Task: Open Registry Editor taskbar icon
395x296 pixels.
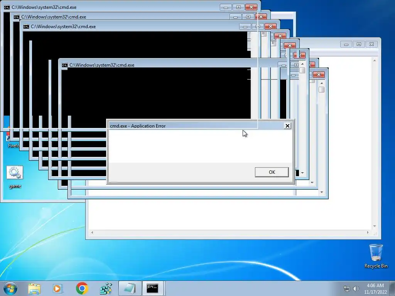Action: coord(106,288)
